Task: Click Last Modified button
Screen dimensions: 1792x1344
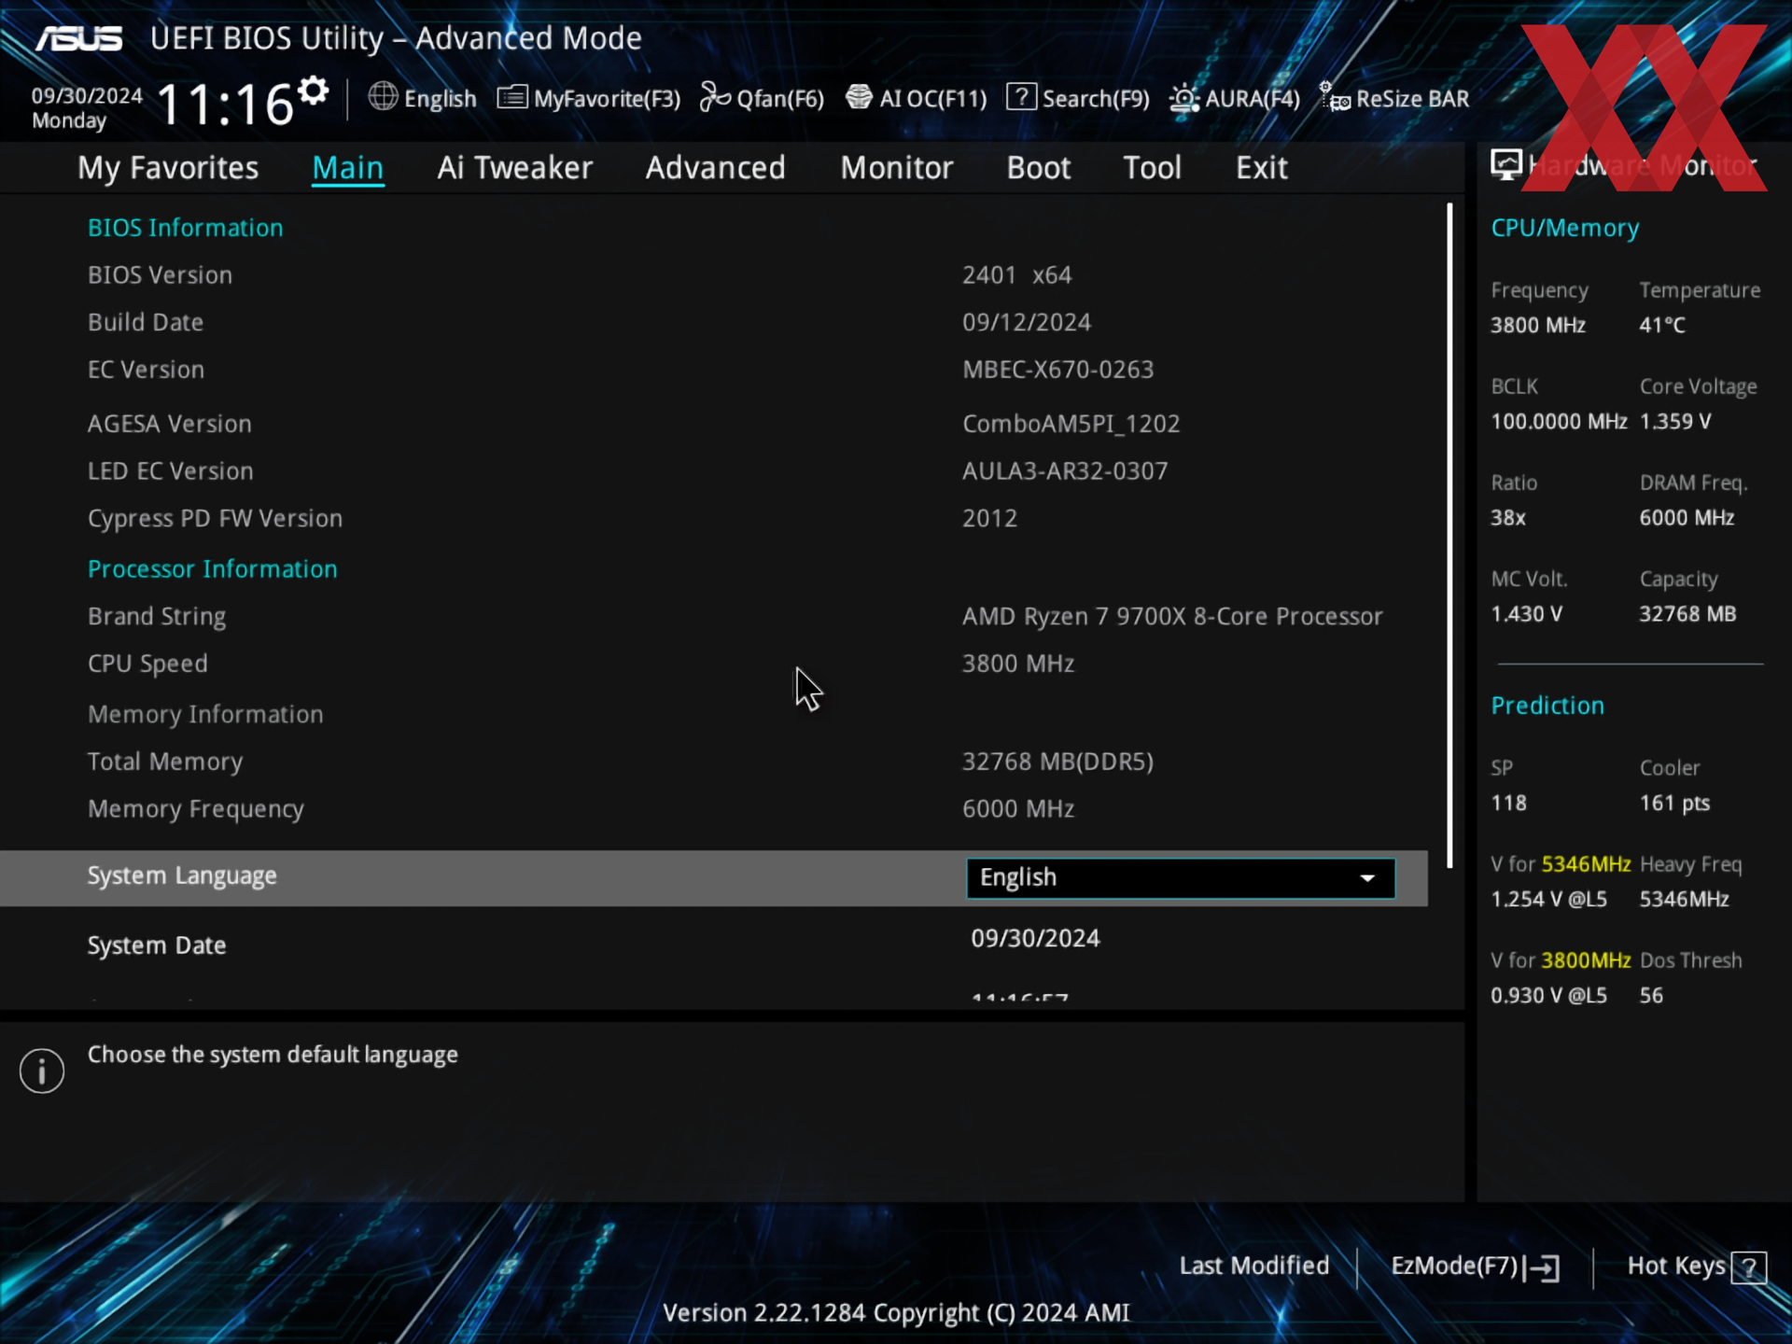Action: [1254, 1266]
